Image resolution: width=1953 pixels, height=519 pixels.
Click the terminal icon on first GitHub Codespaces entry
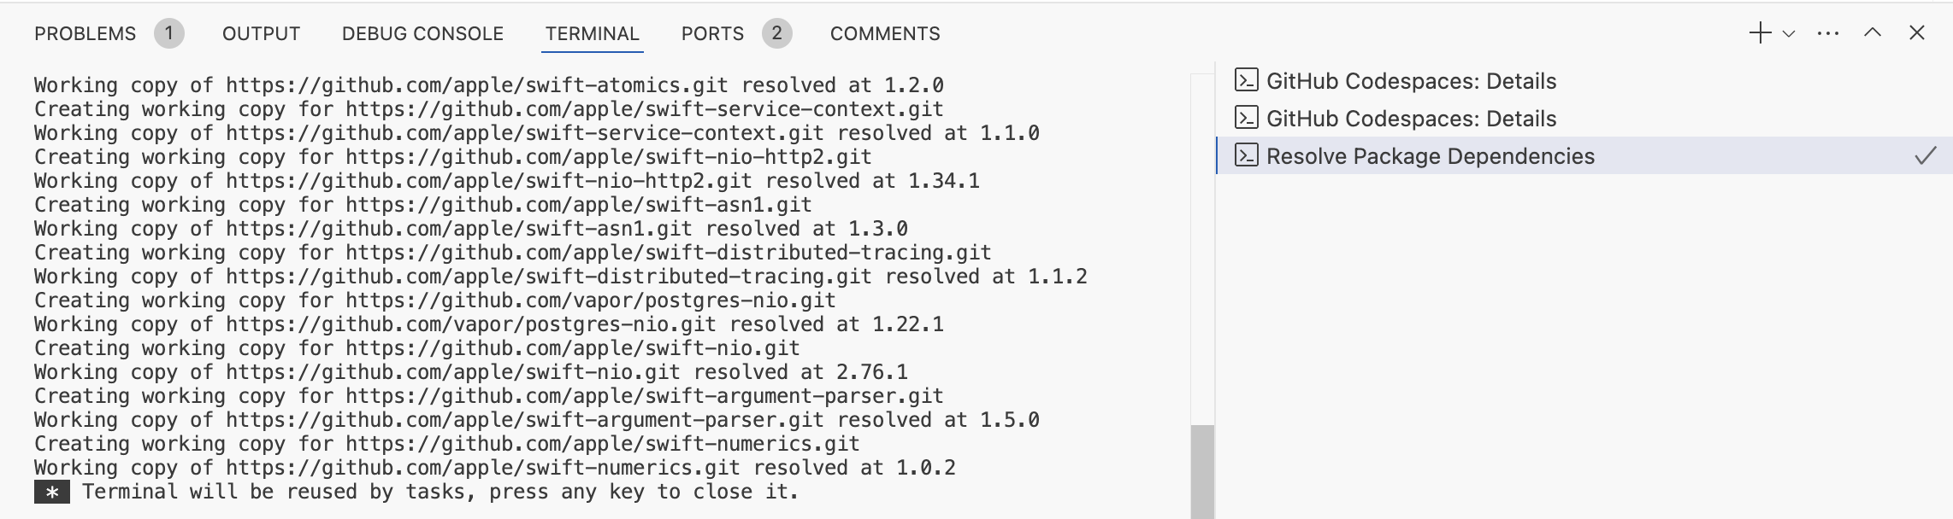[1247, 81]
